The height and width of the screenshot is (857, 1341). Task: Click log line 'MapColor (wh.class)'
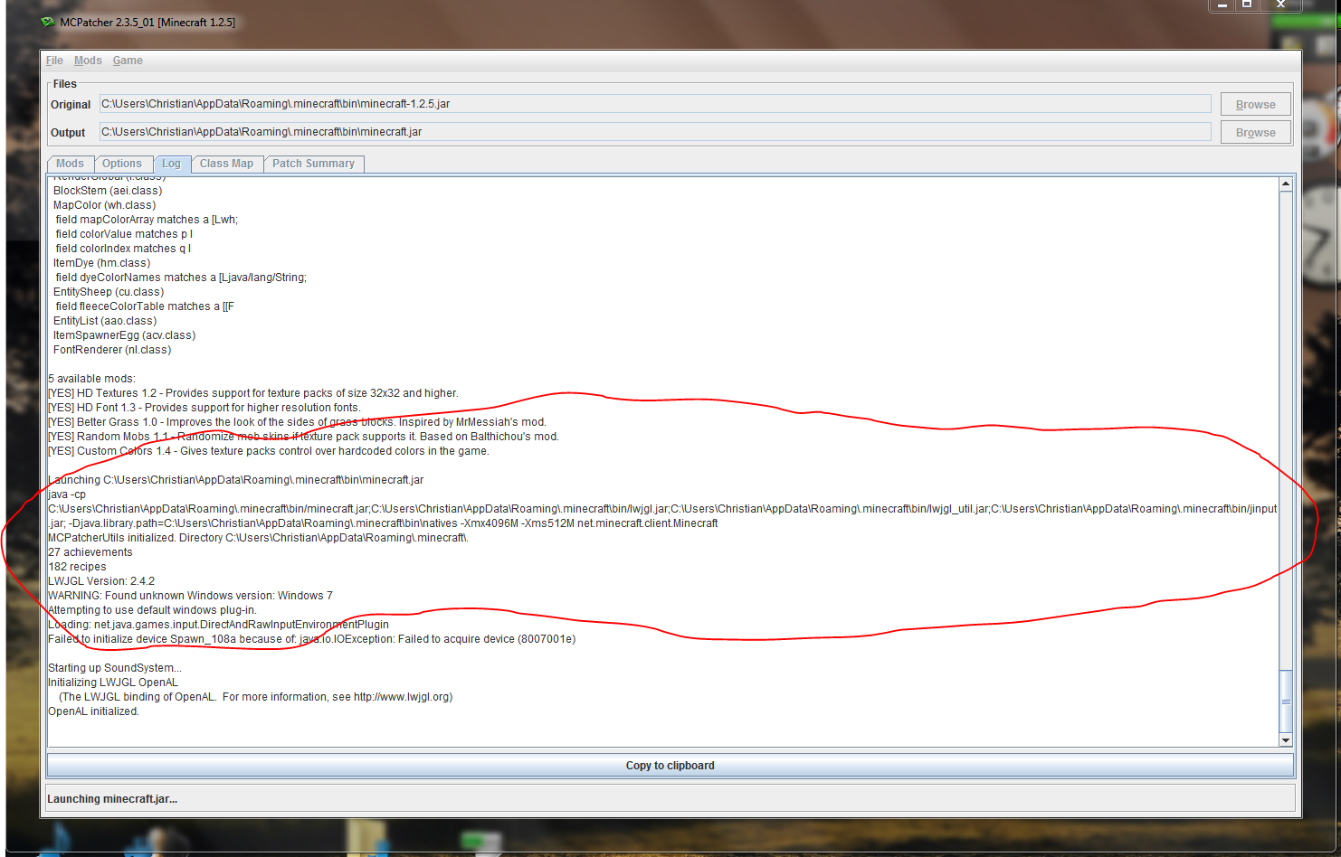[x=104, y=205]
